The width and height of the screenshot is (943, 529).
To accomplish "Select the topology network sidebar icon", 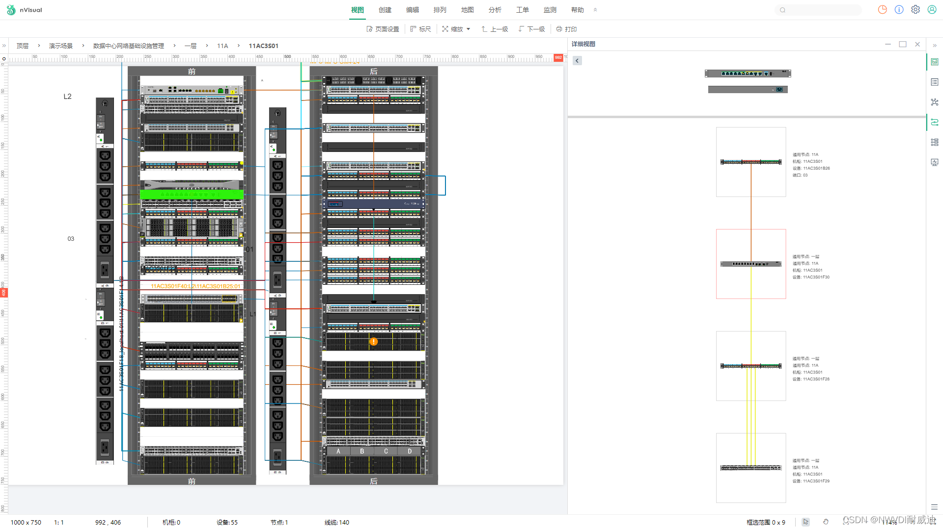I will point(935,102).
